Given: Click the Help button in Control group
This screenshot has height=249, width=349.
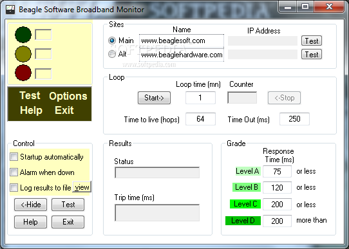Looking at the screenshot, I should [x=31, y=222].
